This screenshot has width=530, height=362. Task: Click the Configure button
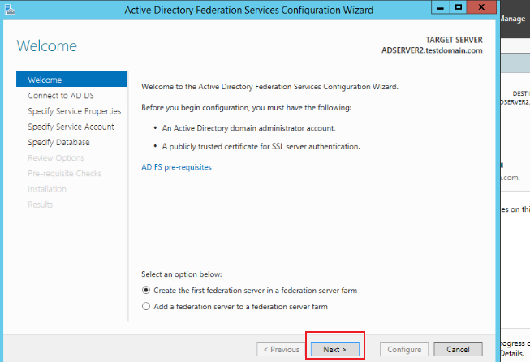click(404, 349)
